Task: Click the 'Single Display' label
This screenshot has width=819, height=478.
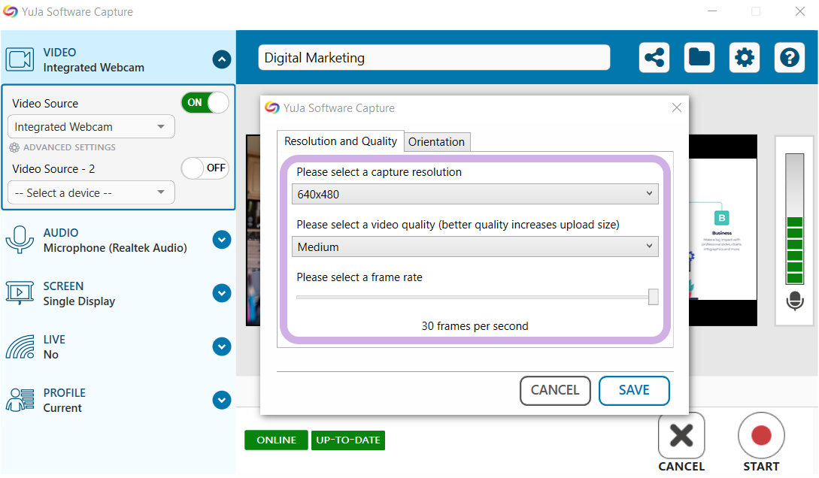Action: 79,301
